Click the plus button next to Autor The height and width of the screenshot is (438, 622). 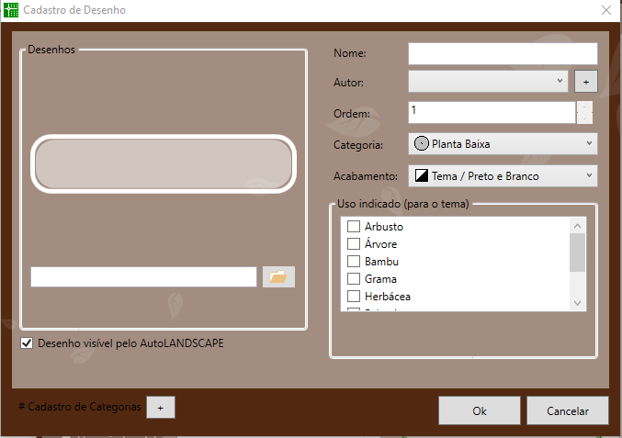pos(585,82)
